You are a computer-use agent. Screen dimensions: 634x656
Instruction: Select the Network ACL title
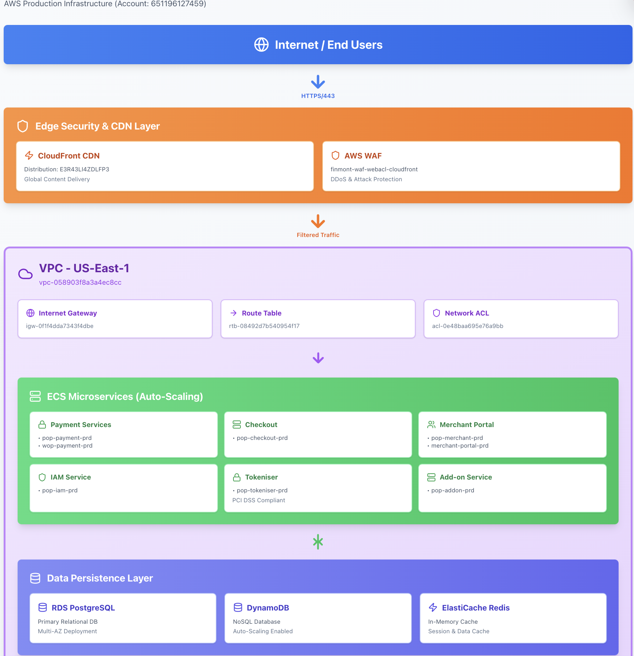point(467,313)
